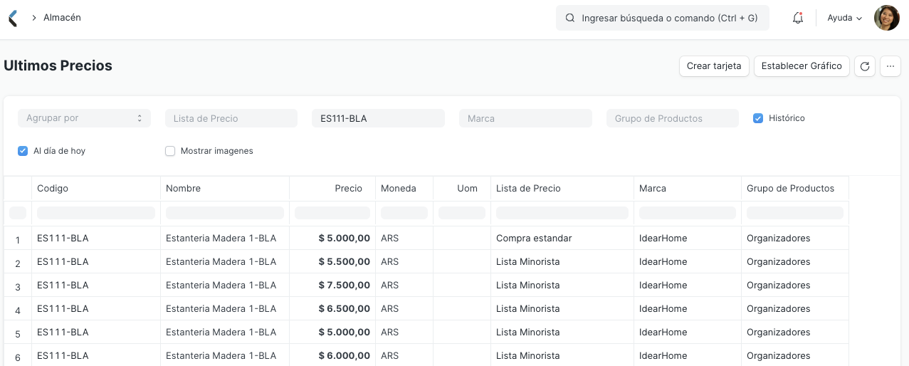
Task: Sort by the Codigo column header
Action: pyautogui.click(x=96, y=189)
